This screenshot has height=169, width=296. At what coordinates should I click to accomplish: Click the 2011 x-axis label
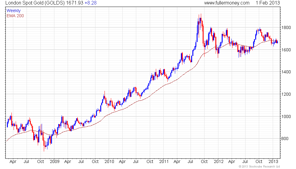164,162
